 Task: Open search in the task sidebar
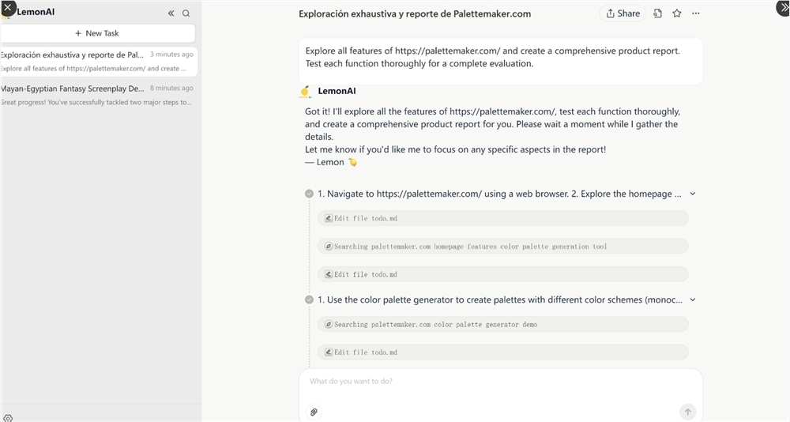coord(186,13)
